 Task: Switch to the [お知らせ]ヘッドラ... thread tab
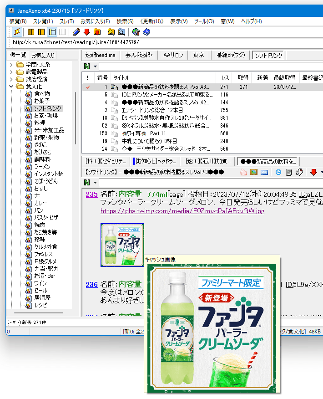tap(156, 161)
